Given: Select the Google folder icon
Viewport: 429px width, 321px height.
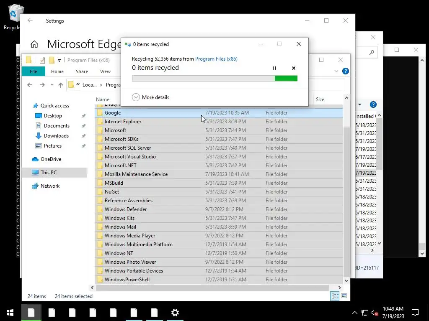Looking at the screenshot, I should [100, 113].
